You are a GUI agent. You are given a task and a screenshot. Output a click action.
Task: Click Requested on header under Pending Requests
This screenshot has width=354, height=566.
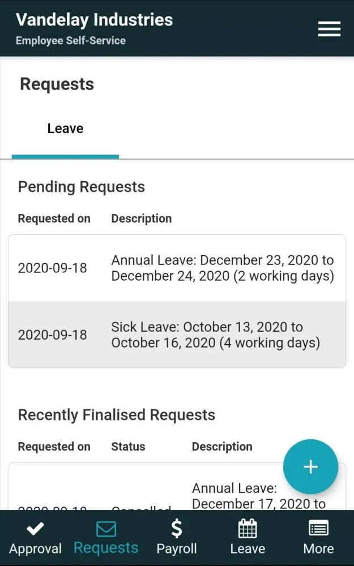coord(54,218)
